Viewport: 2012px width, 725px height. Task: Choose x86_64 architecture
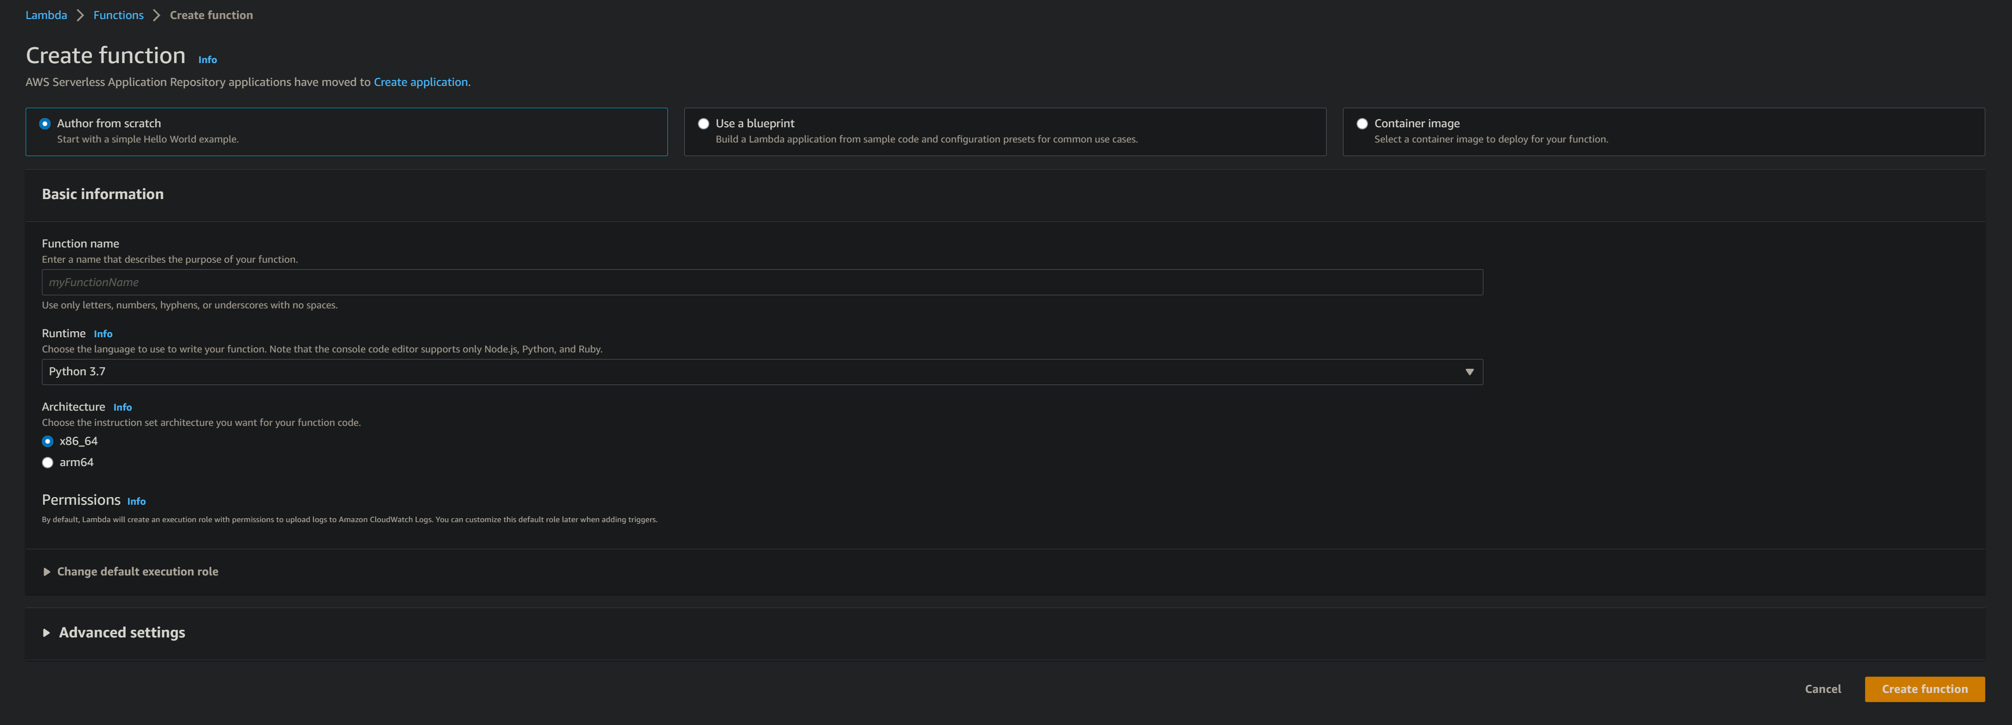tap(48, 441)
